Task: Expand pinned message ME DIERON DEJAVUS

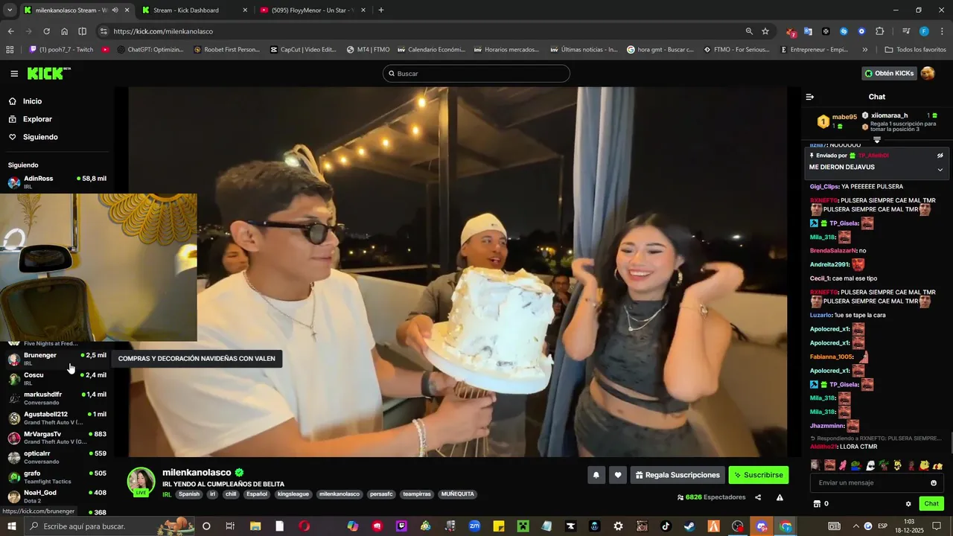Action: 940,170
